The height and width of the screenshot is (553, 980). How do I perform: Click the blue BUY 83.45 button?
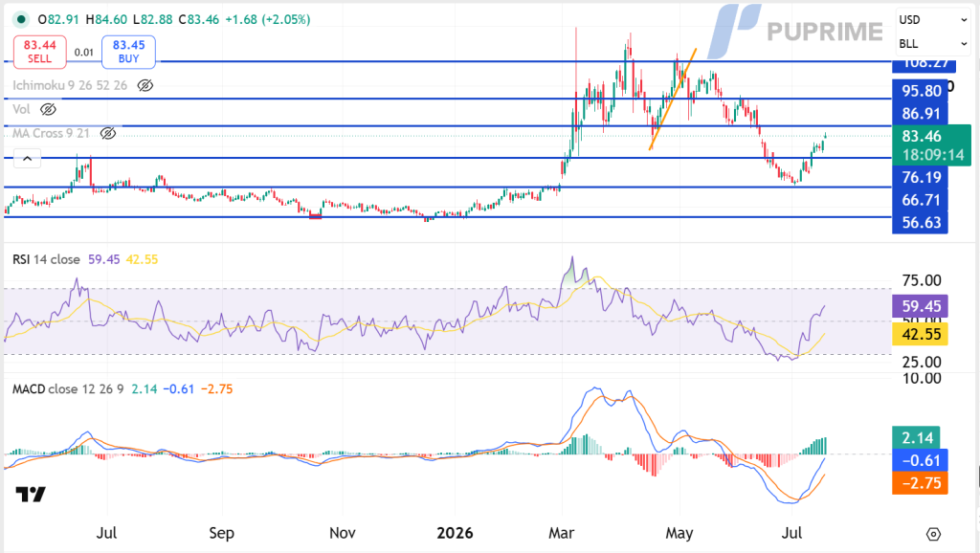click(x=128, y=52)
